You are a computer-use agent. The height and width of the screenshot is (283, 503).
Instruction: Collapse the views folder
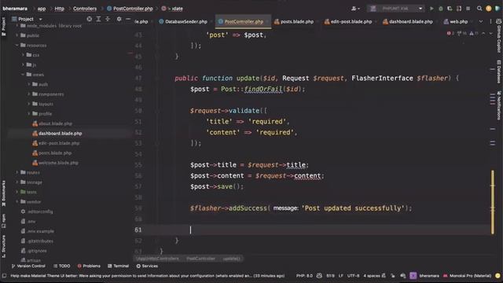tap(23, 75)
